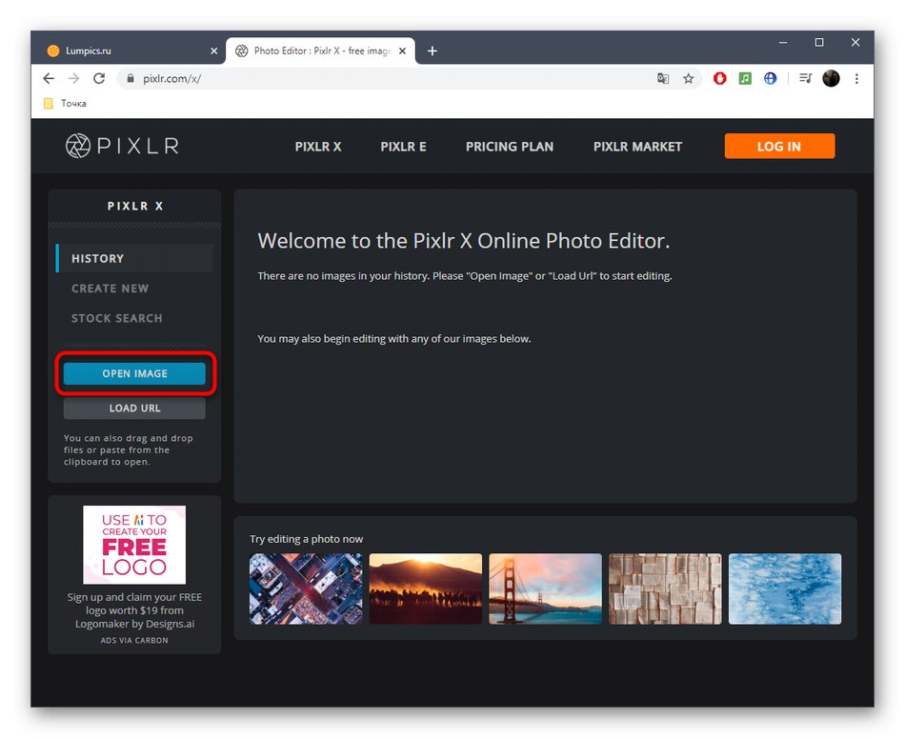905x738 pixels.
Task: Click the 'Try editing a photo now' text
Action: click(307, 539)
